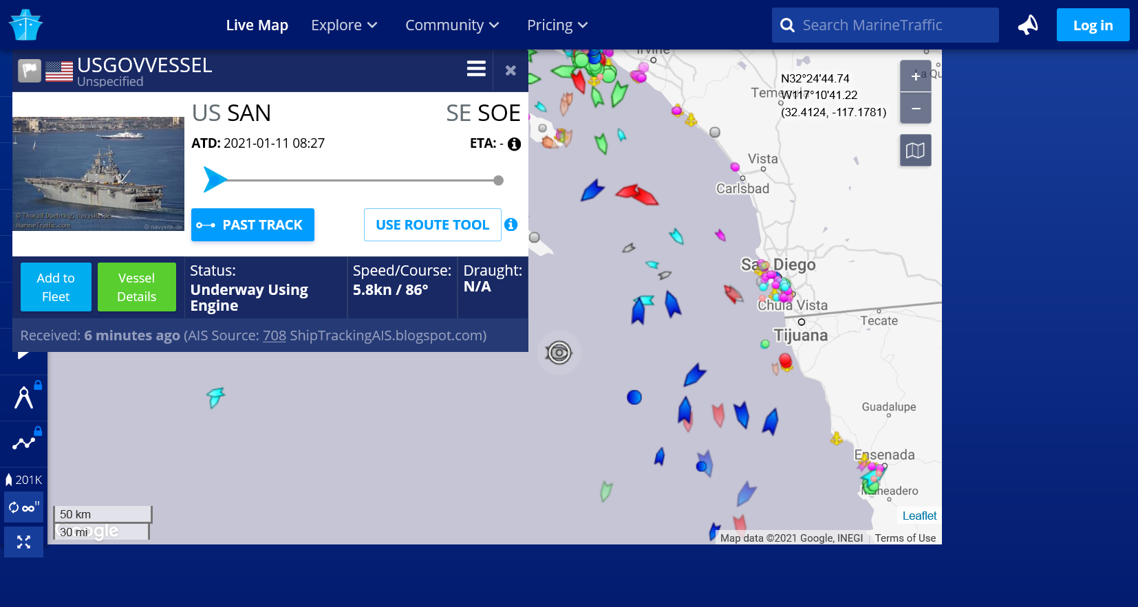Click the US flag icon
The image size is (1138, 607).
coord(59,71)
